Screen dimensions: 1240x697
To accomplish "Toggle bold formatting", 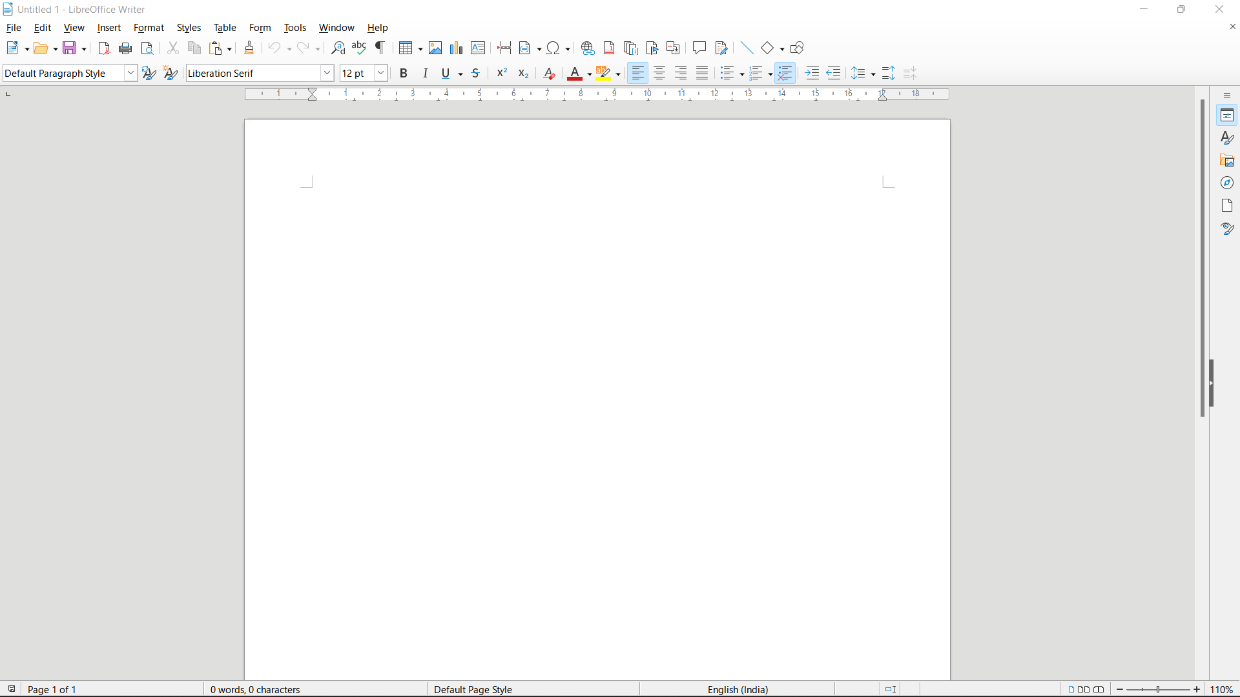I will pos(403,73).
